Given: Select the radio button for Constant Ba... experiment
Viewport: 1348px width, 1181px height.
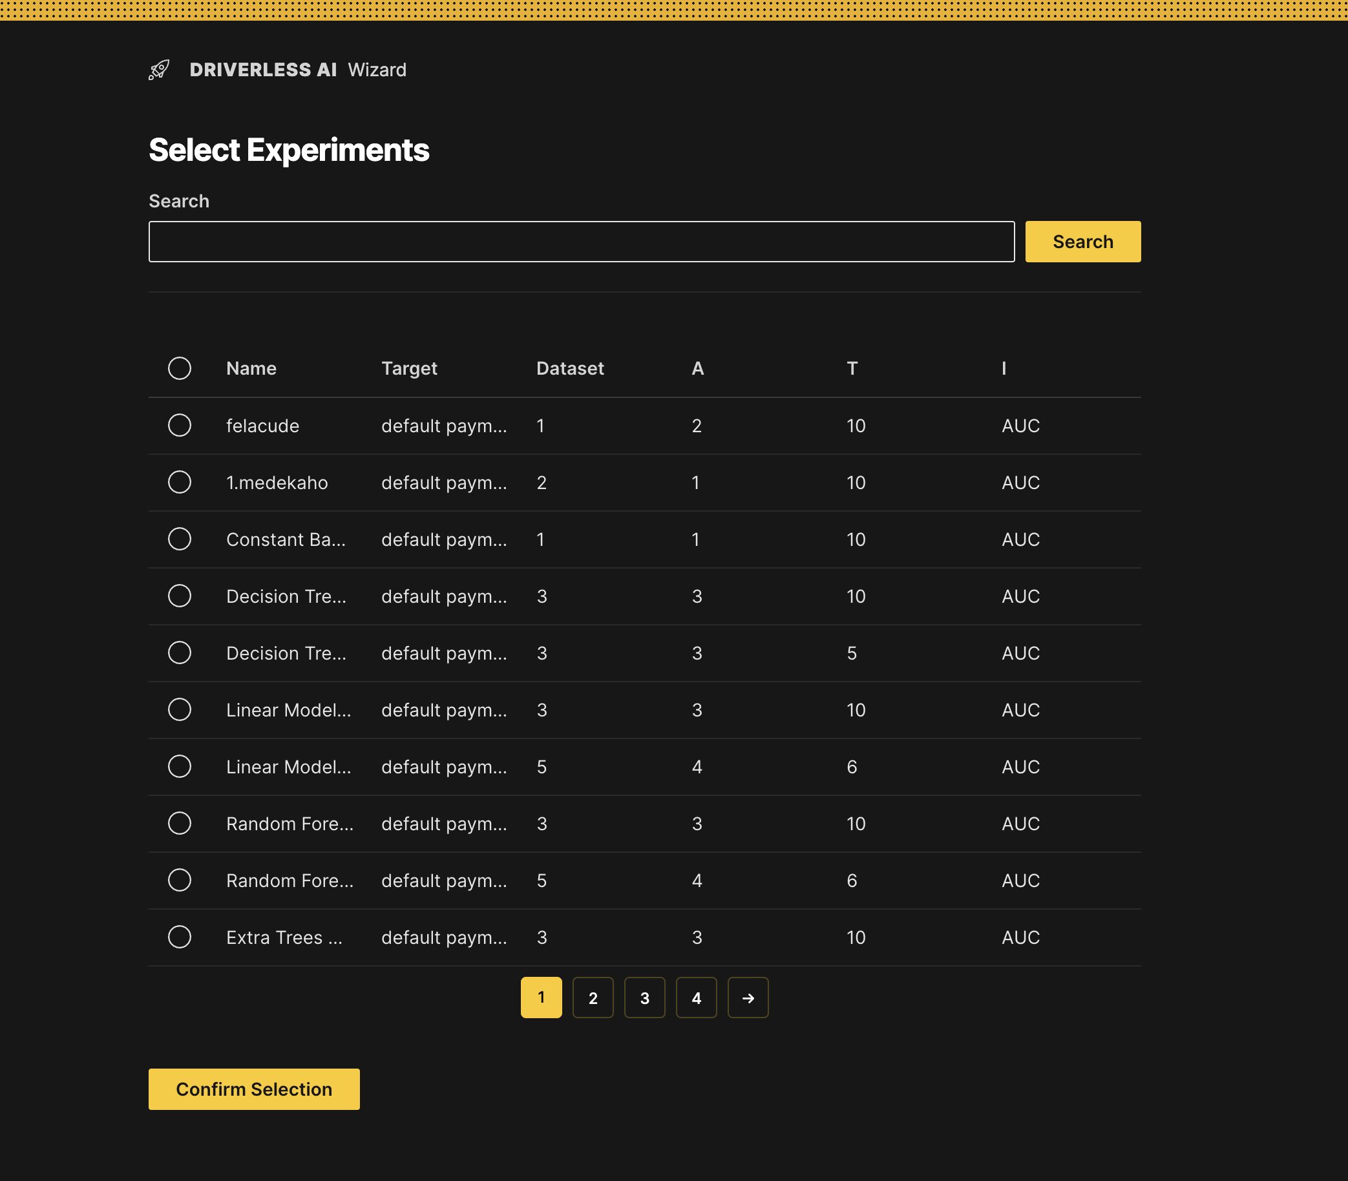Looking at the screenshot, I should click(179, 539).
